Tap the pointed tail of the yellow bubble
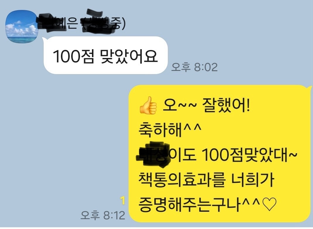This screenshot has width=313, height=229. tap(309, 88)
